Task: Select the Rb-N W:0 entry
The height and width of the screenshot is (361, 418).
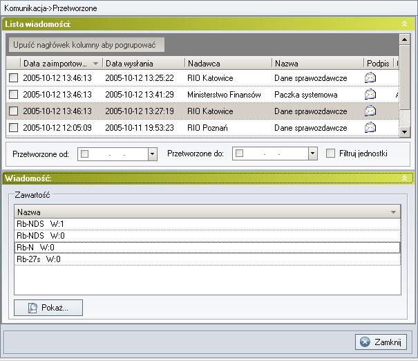Action: pos(207,248)
